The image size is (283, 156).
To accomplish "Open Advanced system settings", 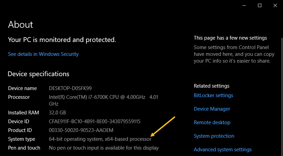I will (223, 150).
